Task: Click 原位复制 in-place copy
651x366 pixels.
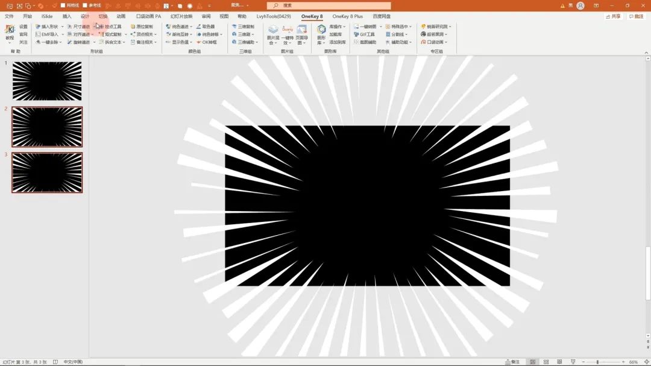Action: [x=142, y=27]
